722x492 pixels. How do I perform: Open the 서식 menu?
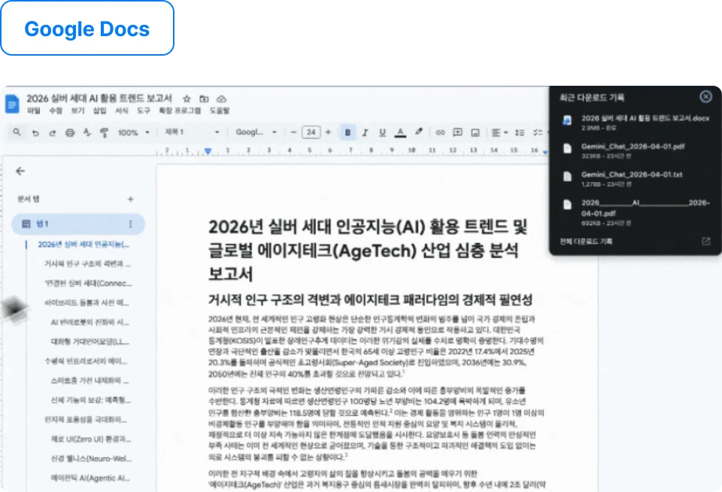(x=122, y=111)
